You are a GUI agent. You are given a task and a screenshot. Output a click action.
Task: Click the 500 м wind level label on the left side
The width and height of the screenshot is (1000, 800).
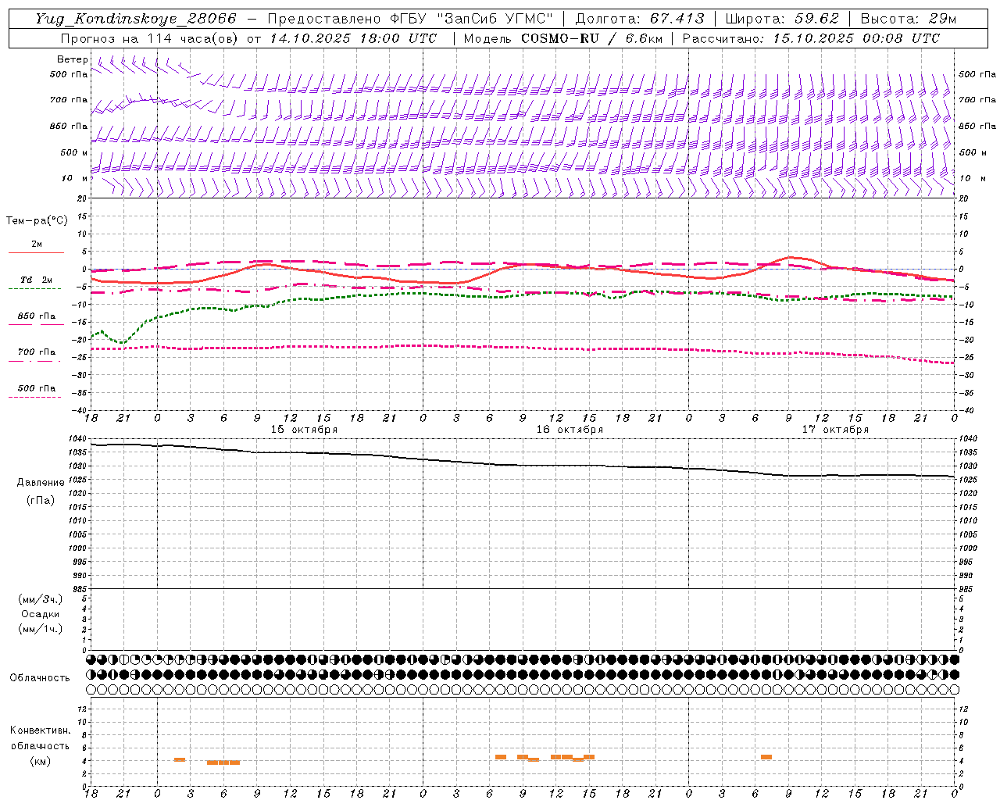pyautogui.click(x=74, y=152)
